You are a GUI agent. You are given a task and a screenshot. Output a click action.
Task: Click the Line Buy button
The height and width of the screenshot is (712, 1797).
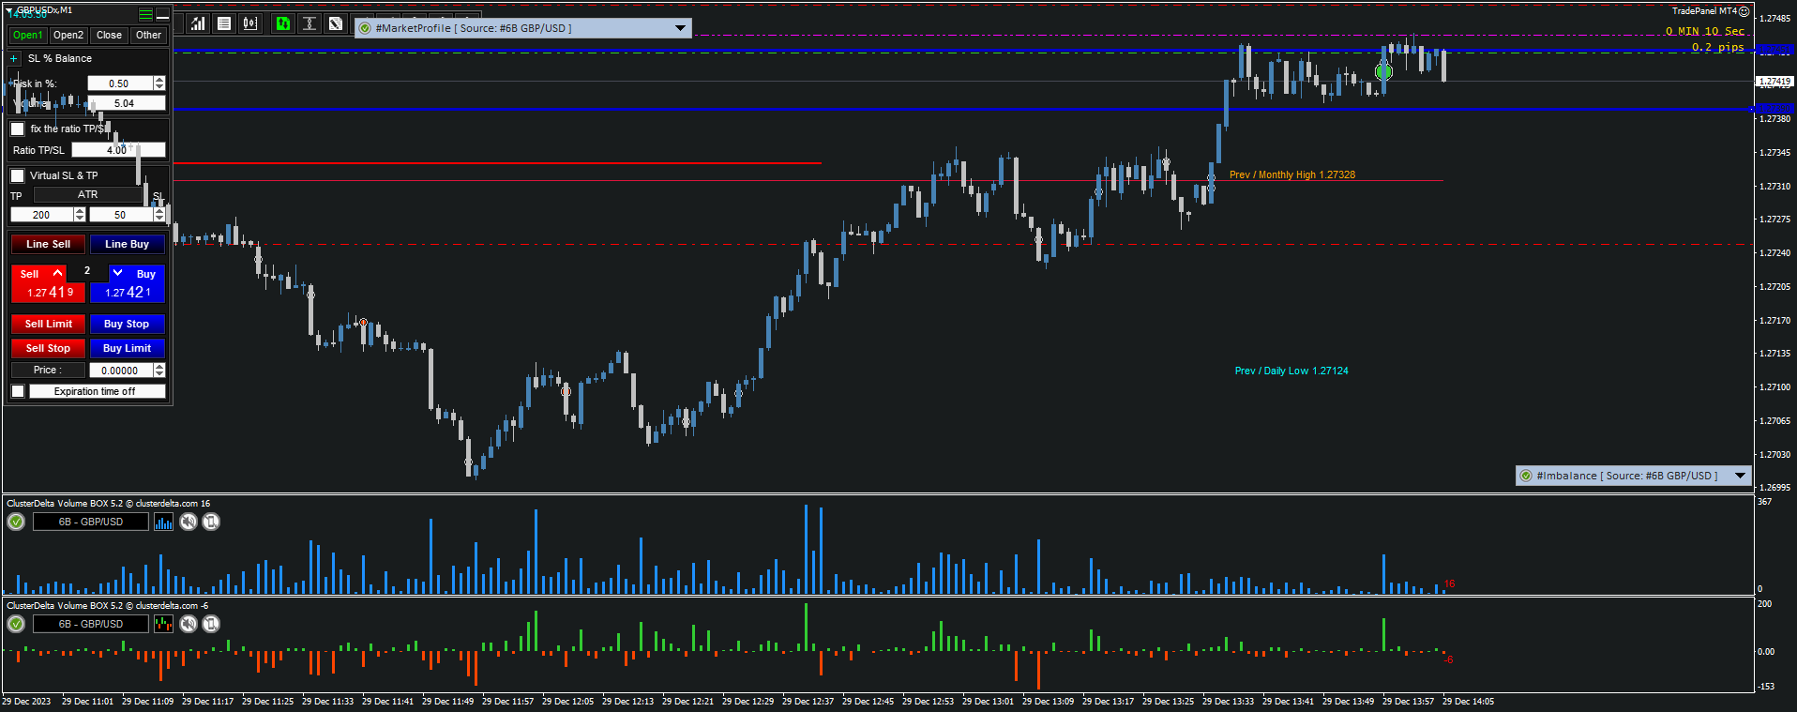tap(128, 244)
